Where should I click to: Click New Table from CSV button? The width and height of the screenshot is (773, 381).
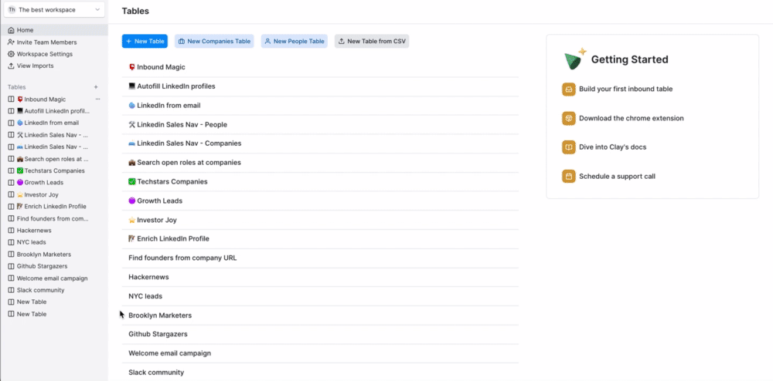point(372,42)
